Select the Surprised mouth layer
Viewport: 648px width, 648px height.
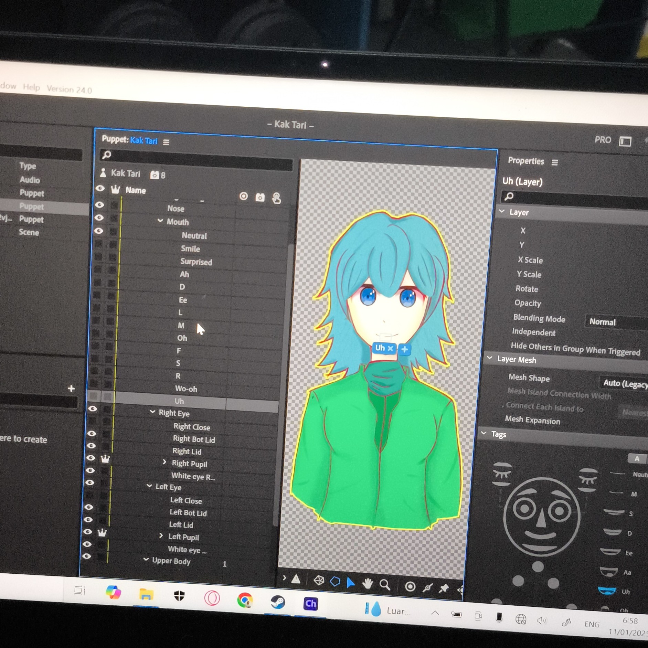pyautogui.click(x=196, y=262)
